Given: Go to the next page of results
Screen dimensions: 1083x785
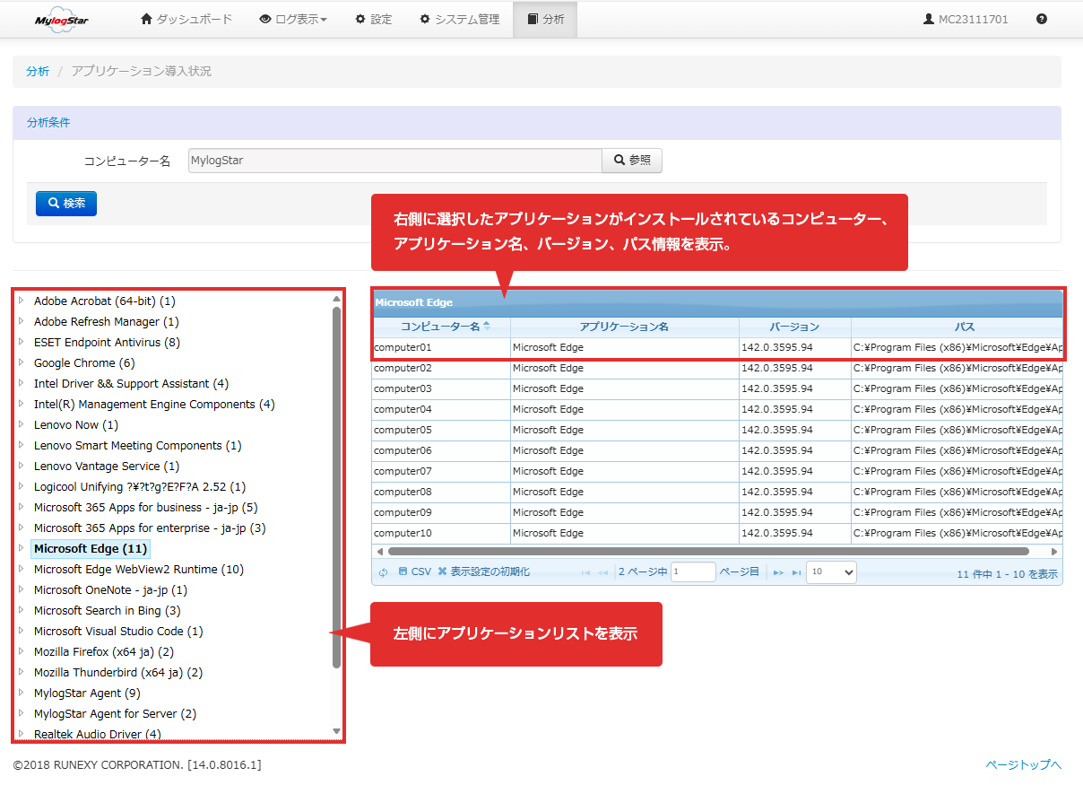Looking at the screenshot, I should [x=778, y=572].
